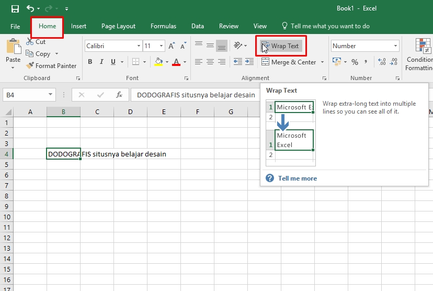This screenshot has width=433, height=291.
Task: Apply the red Font Color
Action: 176,62
